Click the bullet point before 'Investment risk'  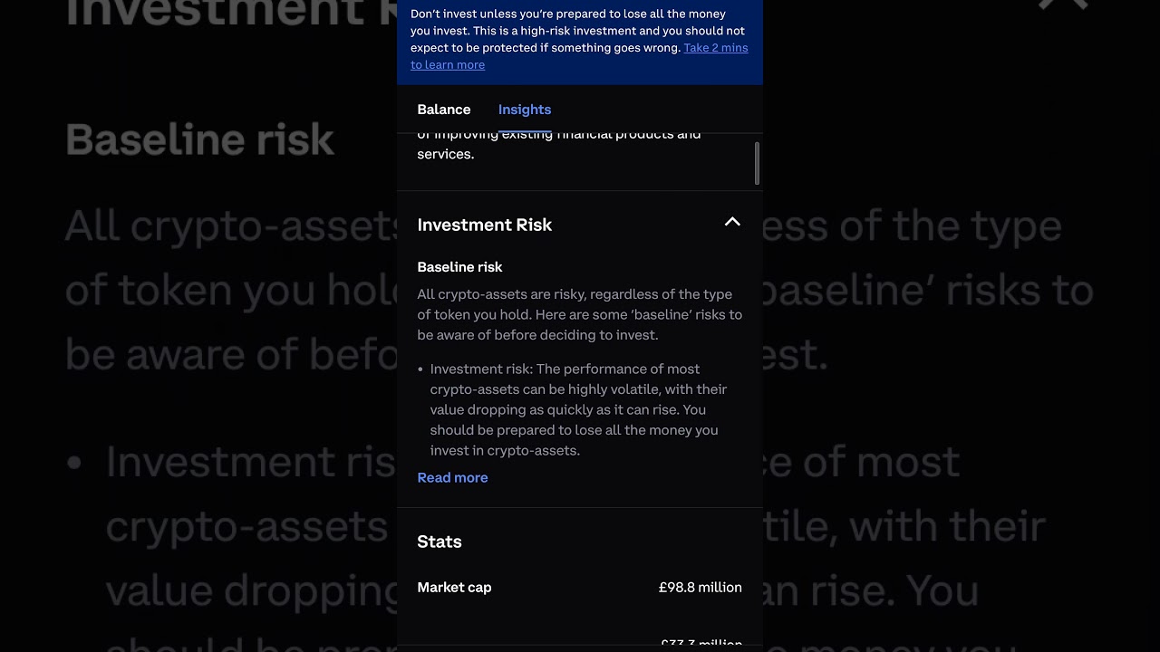tap(420, 369)
